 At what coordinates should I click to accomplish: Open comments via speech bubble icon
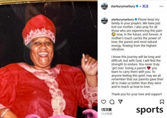pos(112,102)
